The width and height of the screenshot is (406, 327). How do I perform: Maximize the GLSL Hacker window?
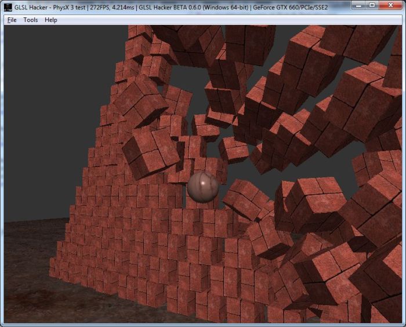coord(372,5)
